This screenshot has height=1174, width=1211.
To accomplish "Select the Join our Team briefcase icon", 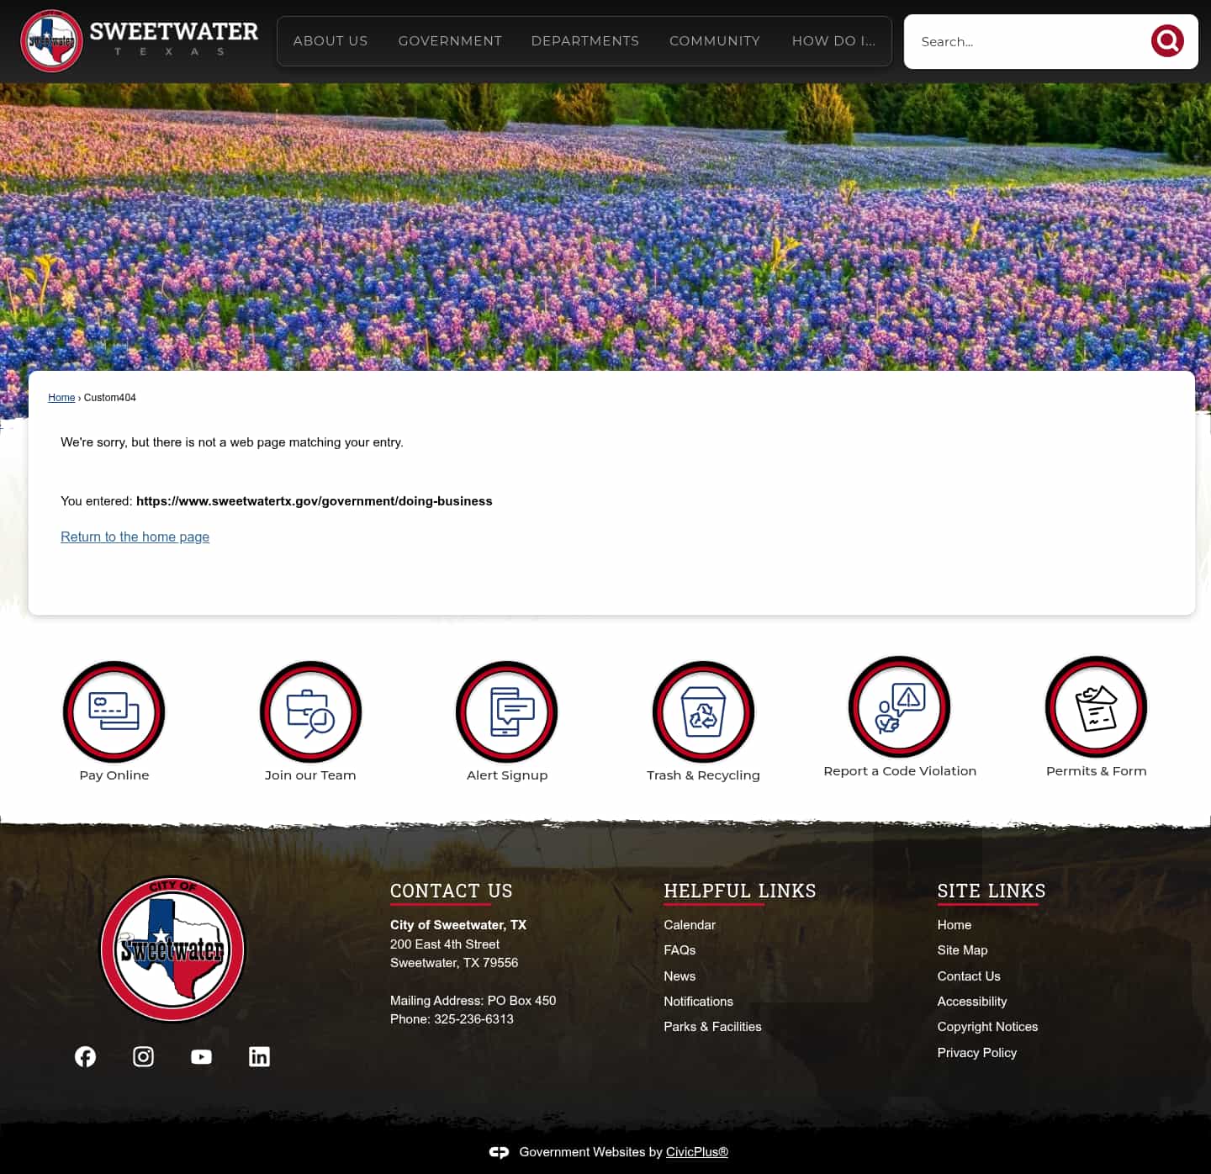I will [310, 711].
